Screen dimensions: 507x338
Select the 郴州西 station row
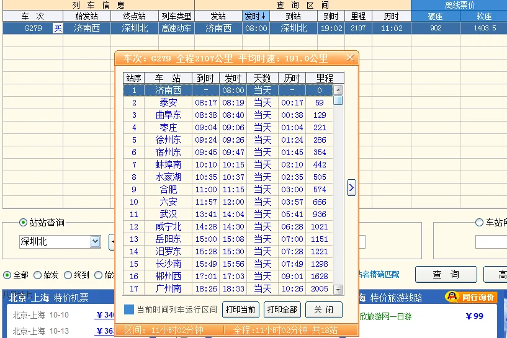click(x=228, y=276)
